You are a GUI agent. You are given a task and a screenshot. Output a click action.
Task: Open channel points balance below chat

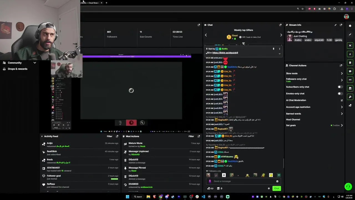[x=211, y=189]
